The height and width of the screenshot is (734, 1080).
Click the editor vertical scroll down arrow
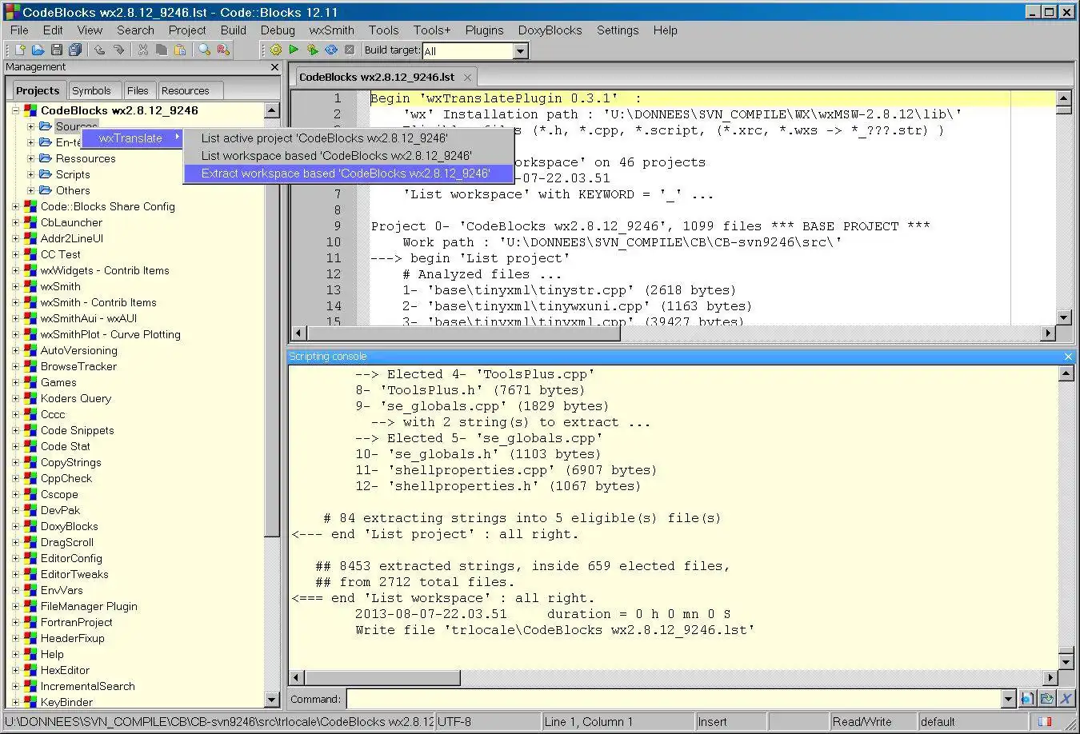[x=1064, y=318]
